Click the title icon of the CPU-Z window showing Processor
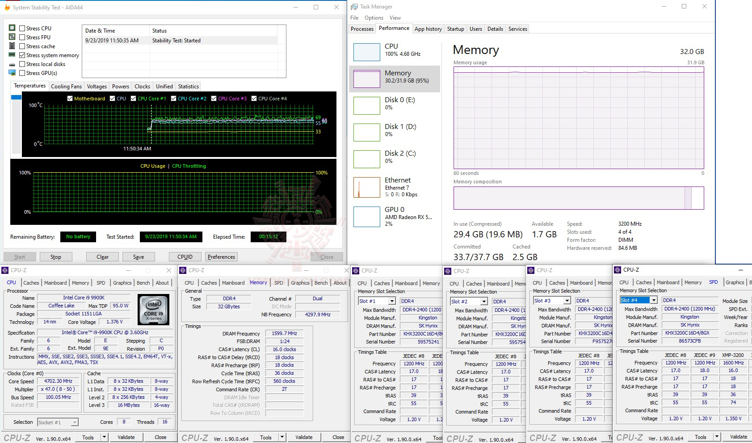The width and height of the screenshot is (752, 443). [x=5, y=270]
